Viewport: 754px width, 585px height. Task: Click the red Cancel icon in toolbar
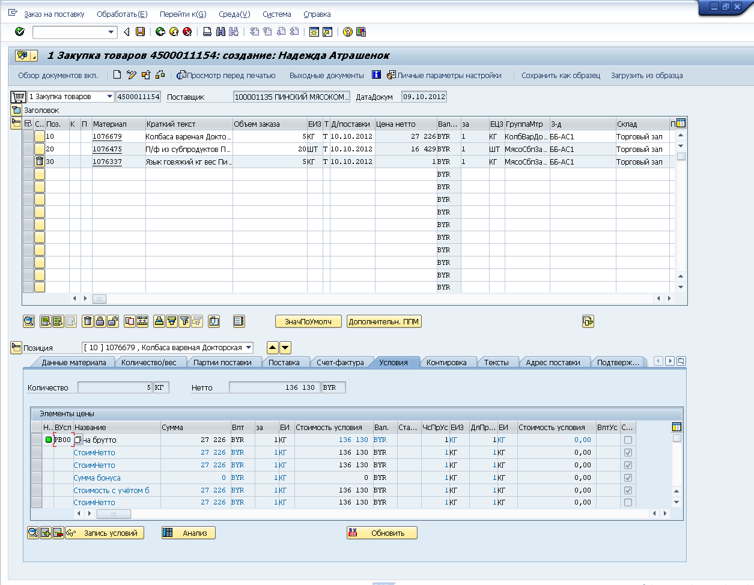point(187,32)
